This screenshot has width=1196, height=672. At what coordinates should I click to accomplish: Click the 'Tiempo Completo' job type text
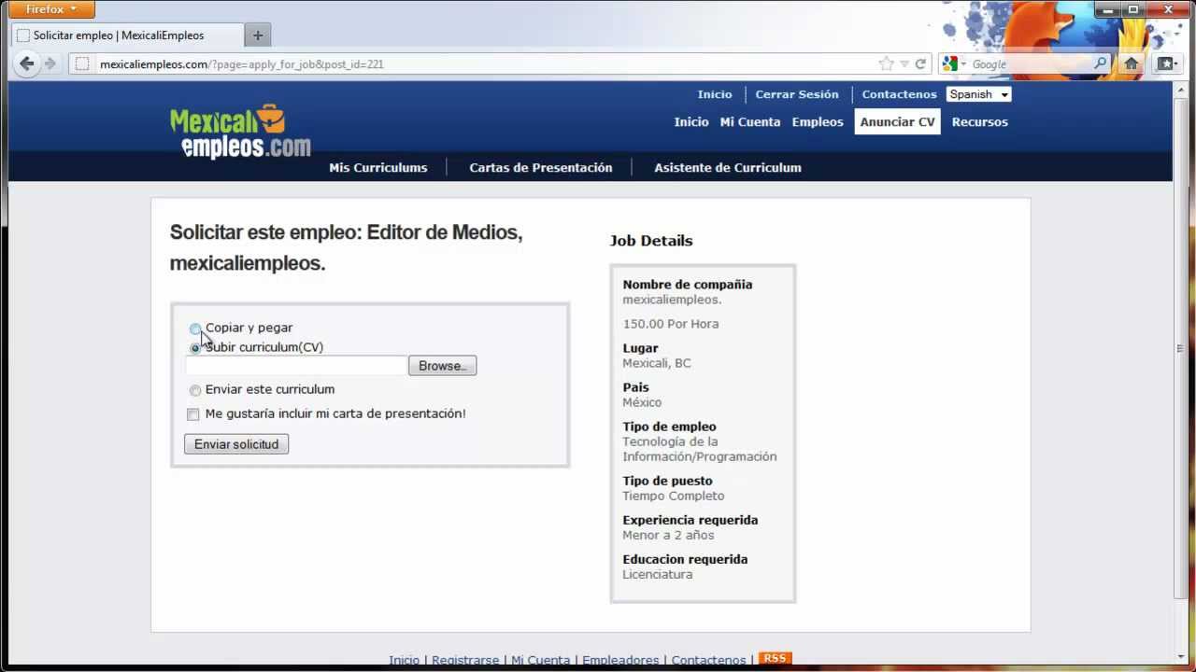coord(674,496)
